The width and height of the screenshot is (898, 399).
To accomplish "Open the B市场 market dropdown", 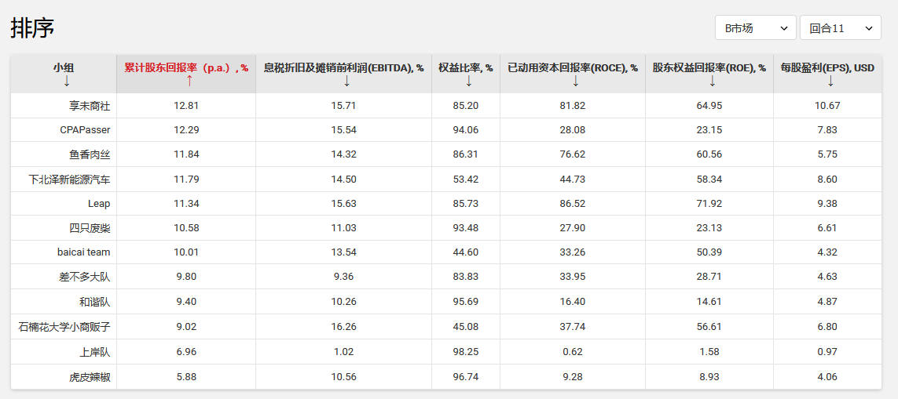I will pos(755,28).
